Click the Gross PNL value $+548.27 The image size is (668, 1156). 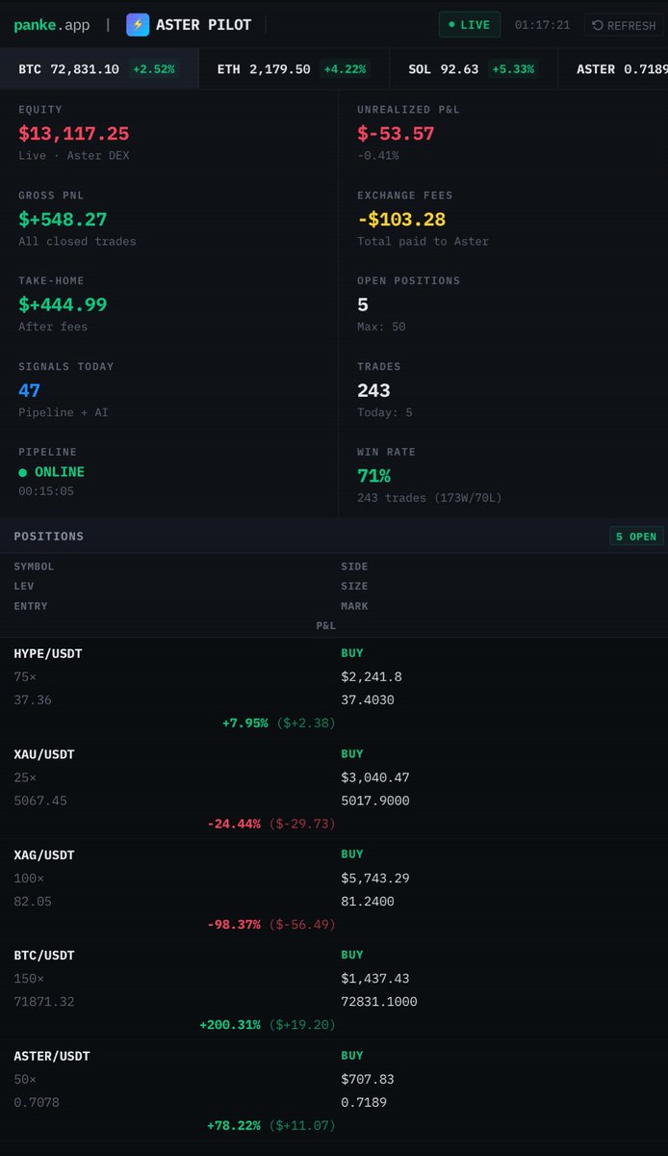pos(63,220)
